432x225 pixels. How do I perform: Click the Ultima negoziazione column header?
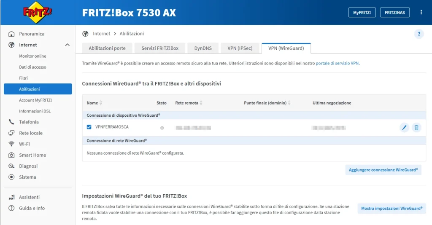click(x=332, y=103)
